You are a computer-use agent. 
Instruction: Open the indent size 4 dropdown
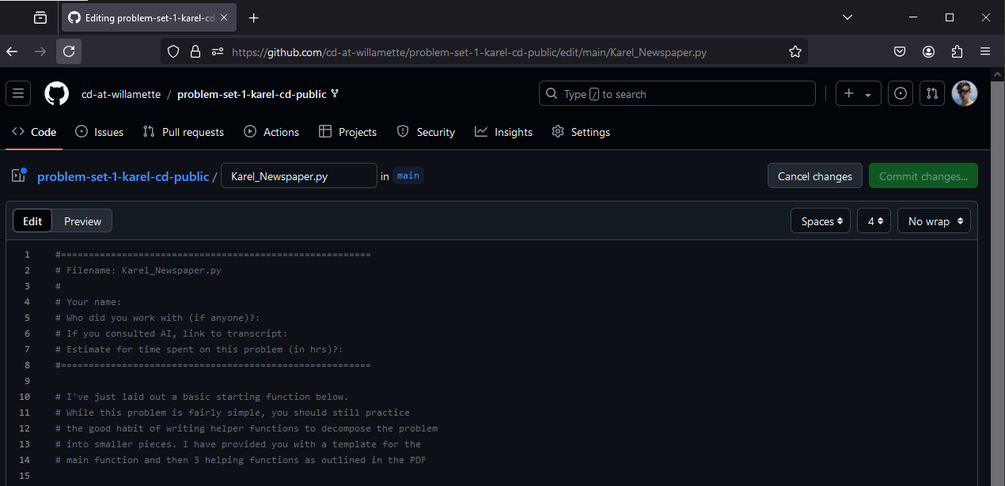click(874, 221)
